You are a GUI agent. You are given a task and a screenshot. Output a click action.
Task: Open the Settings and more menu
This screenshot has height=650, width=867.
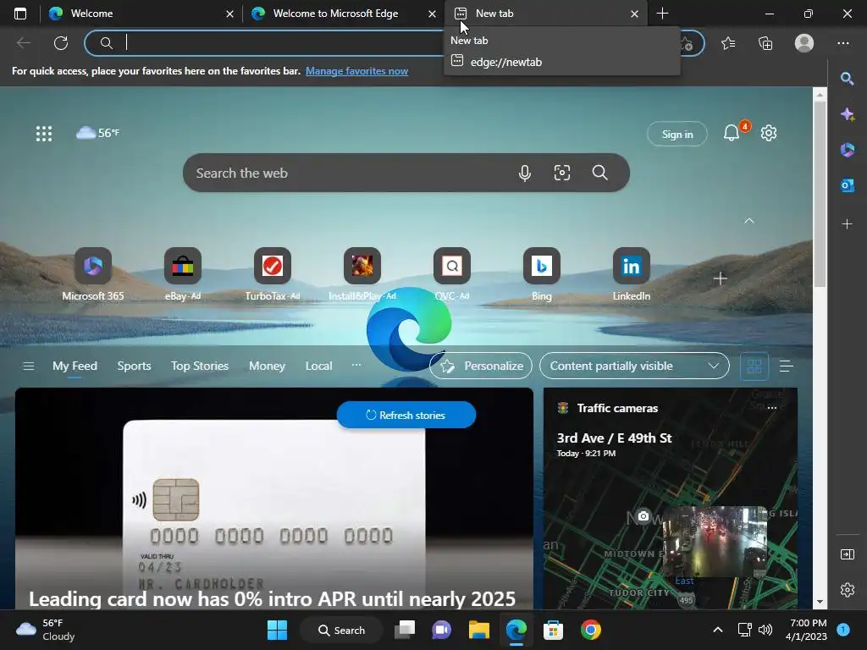[842, 43]
